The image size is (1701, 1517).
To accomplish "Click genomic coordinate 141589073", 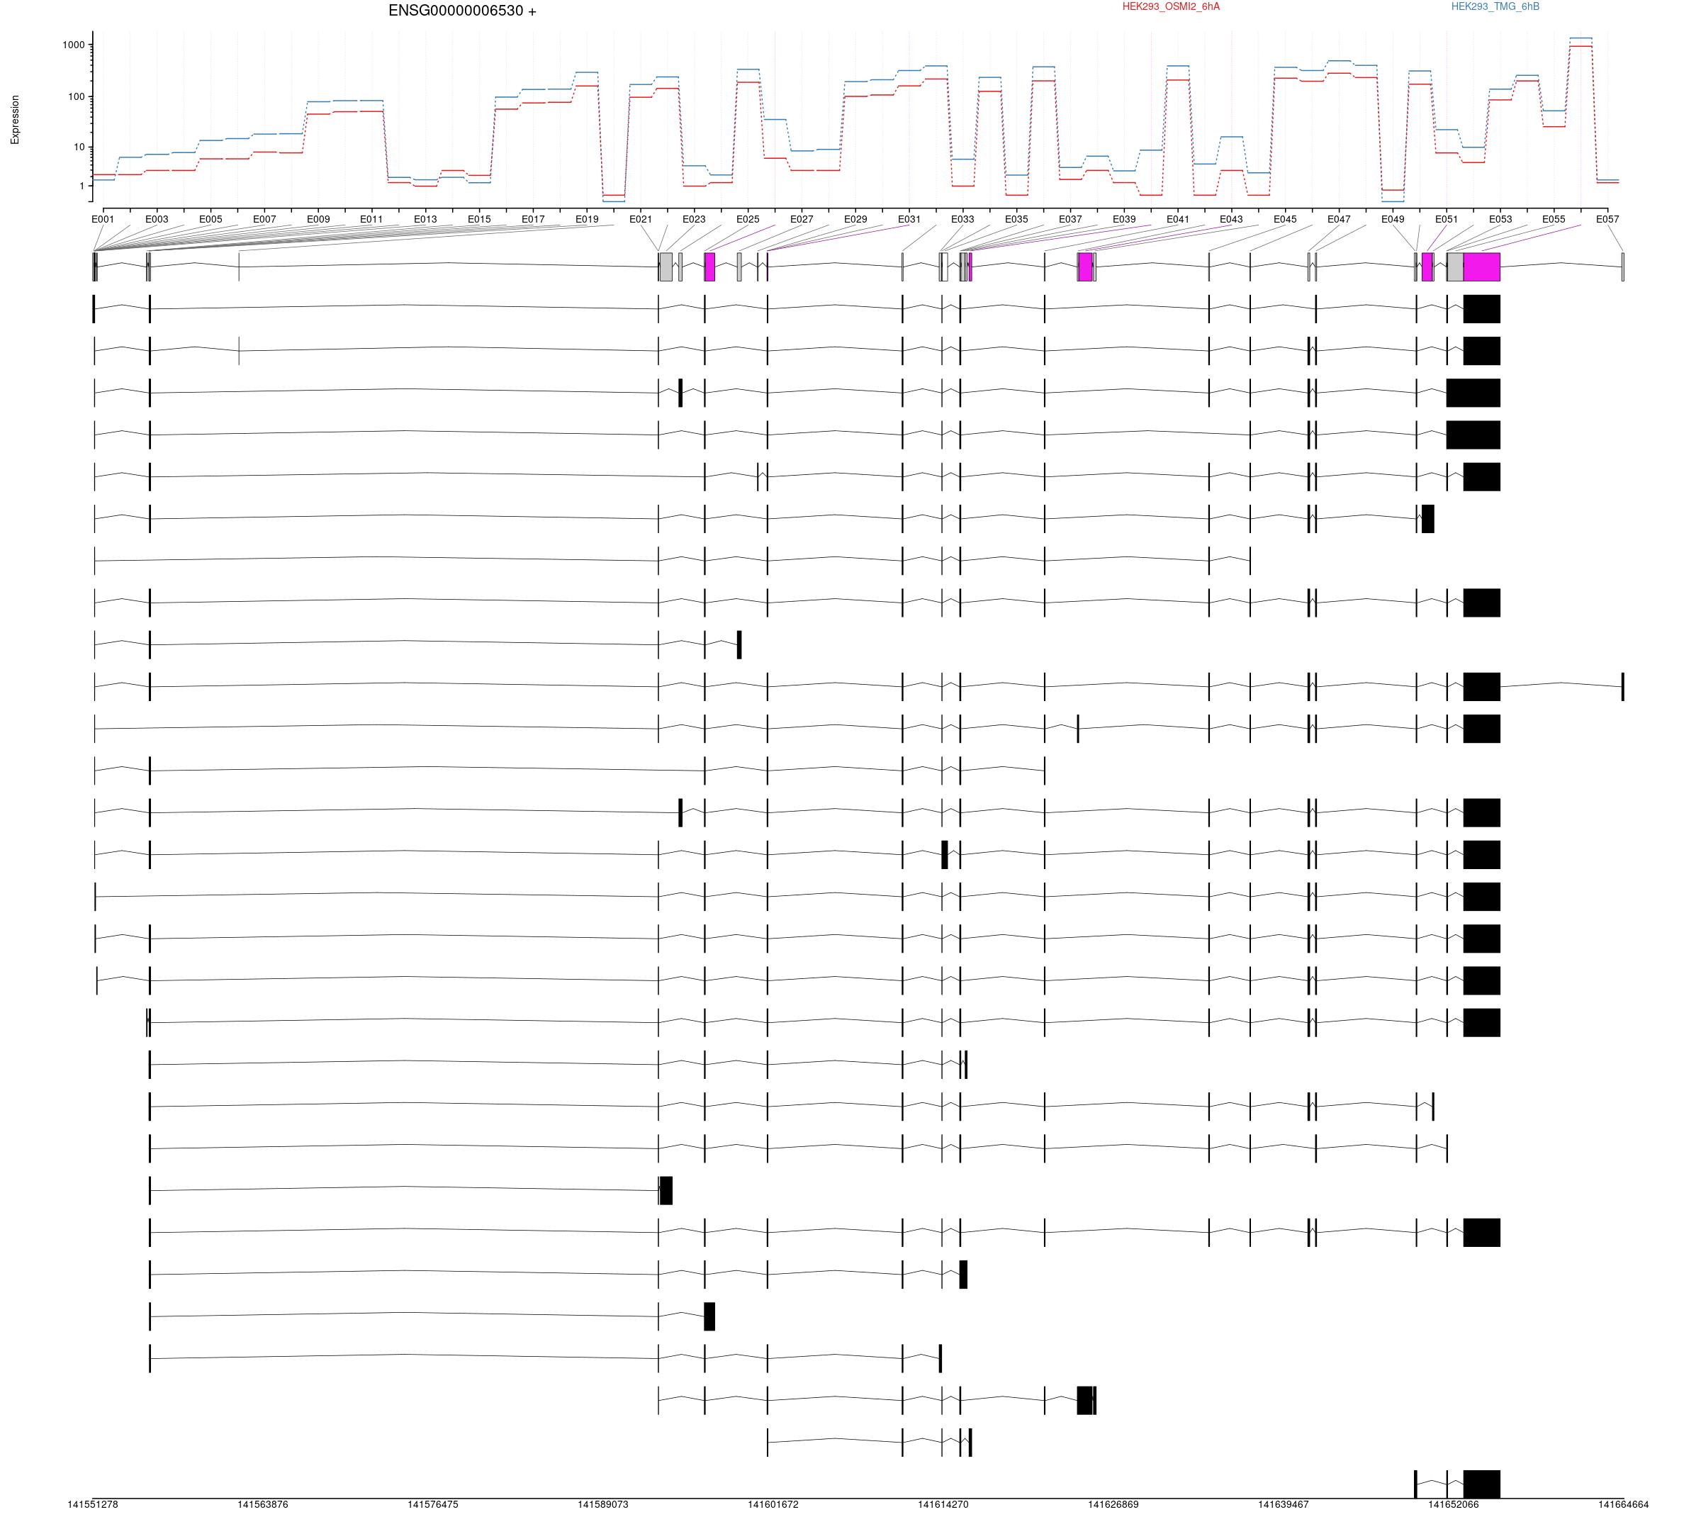I will (603, 1504).
